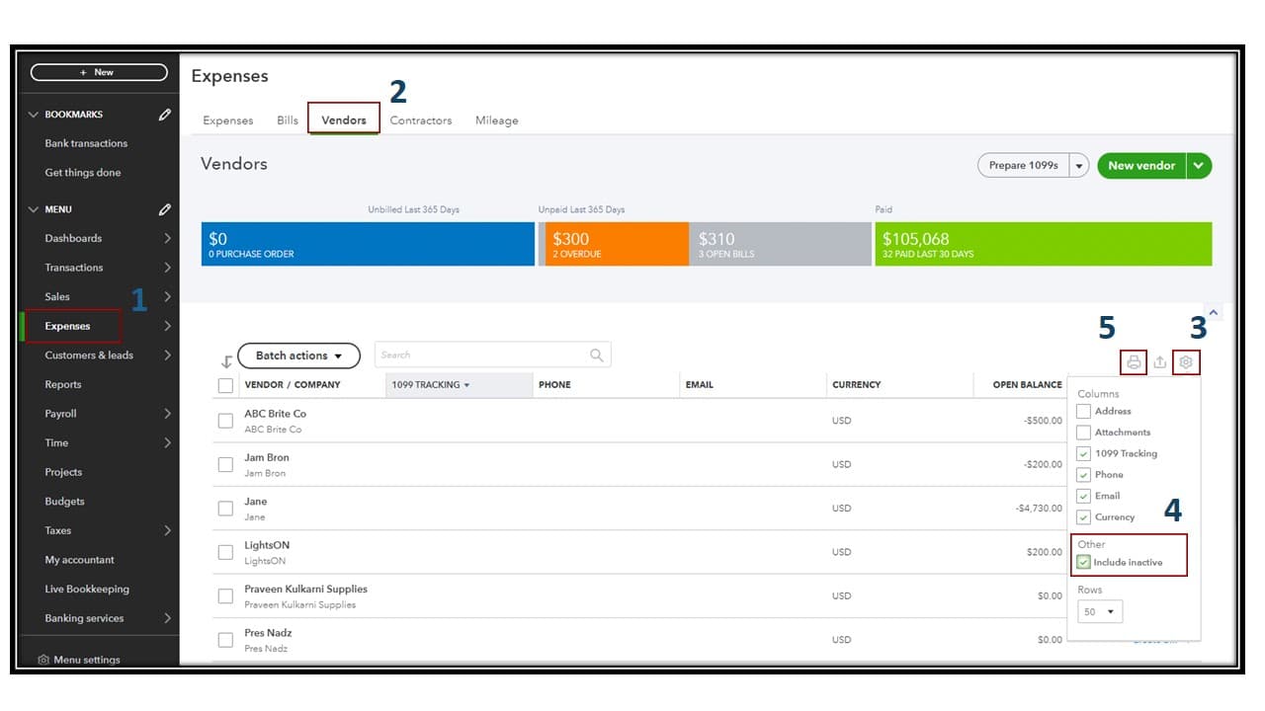Expand the Rows count dropdown
1265x711 pixels.
point(1100,612)
